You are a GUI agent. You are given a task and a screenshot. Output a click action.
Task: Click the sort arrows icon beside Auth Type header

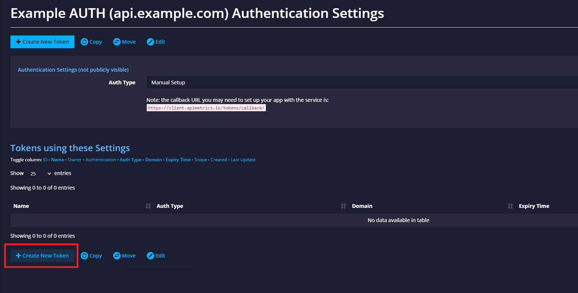344,206
